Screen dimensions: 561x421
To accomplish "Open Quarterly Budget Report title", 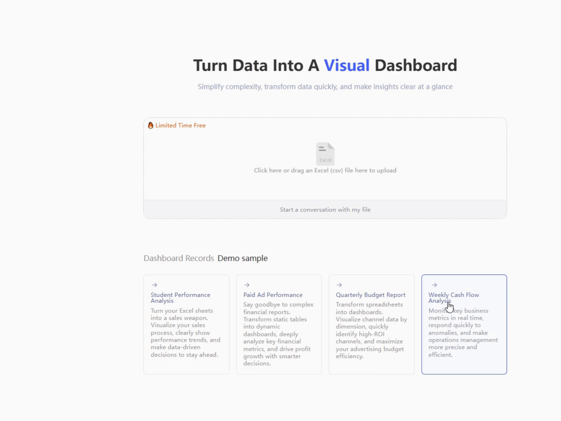I will [370, 295].
